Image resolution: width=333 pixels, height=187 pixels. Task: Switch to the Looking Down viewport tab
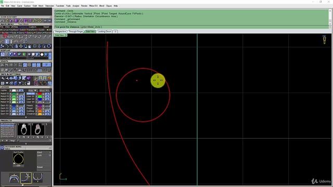coord(105,31)
